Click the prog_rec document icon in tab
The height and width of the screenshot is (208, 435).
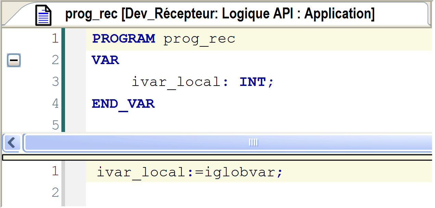click(43, 15)
